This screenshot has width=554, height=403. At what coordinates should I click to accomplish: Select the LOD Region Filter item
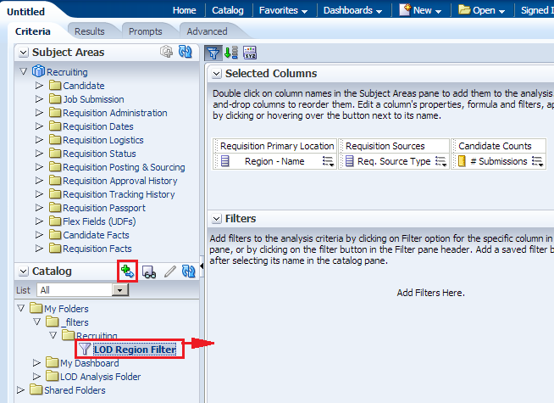(x=135, y=350)
